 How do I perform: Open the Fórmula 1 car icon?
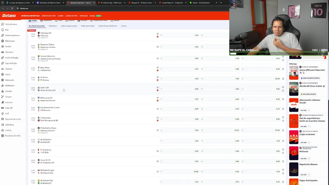click(3, 52)
